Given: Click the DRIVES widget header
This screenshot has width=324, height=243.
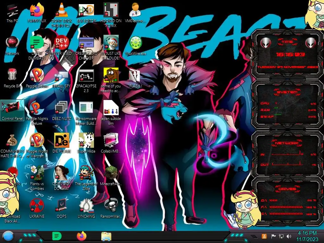Looking at the screenshot, I should [287, 189].
